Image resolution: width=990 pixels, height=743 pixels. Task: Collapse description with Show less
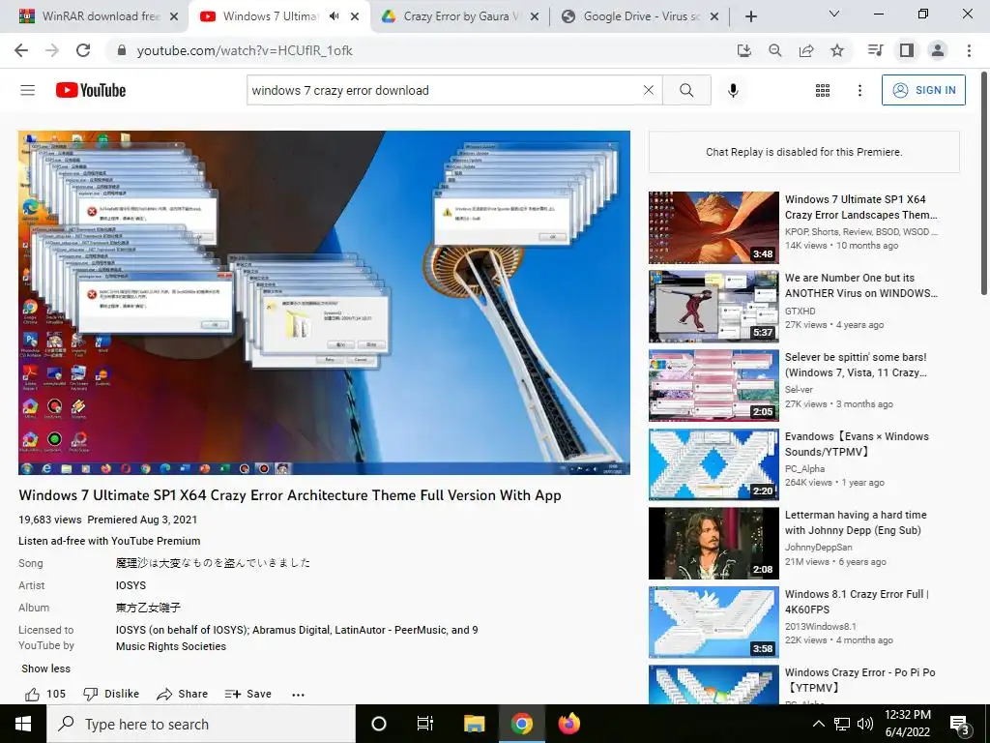[x=46, y=669]
